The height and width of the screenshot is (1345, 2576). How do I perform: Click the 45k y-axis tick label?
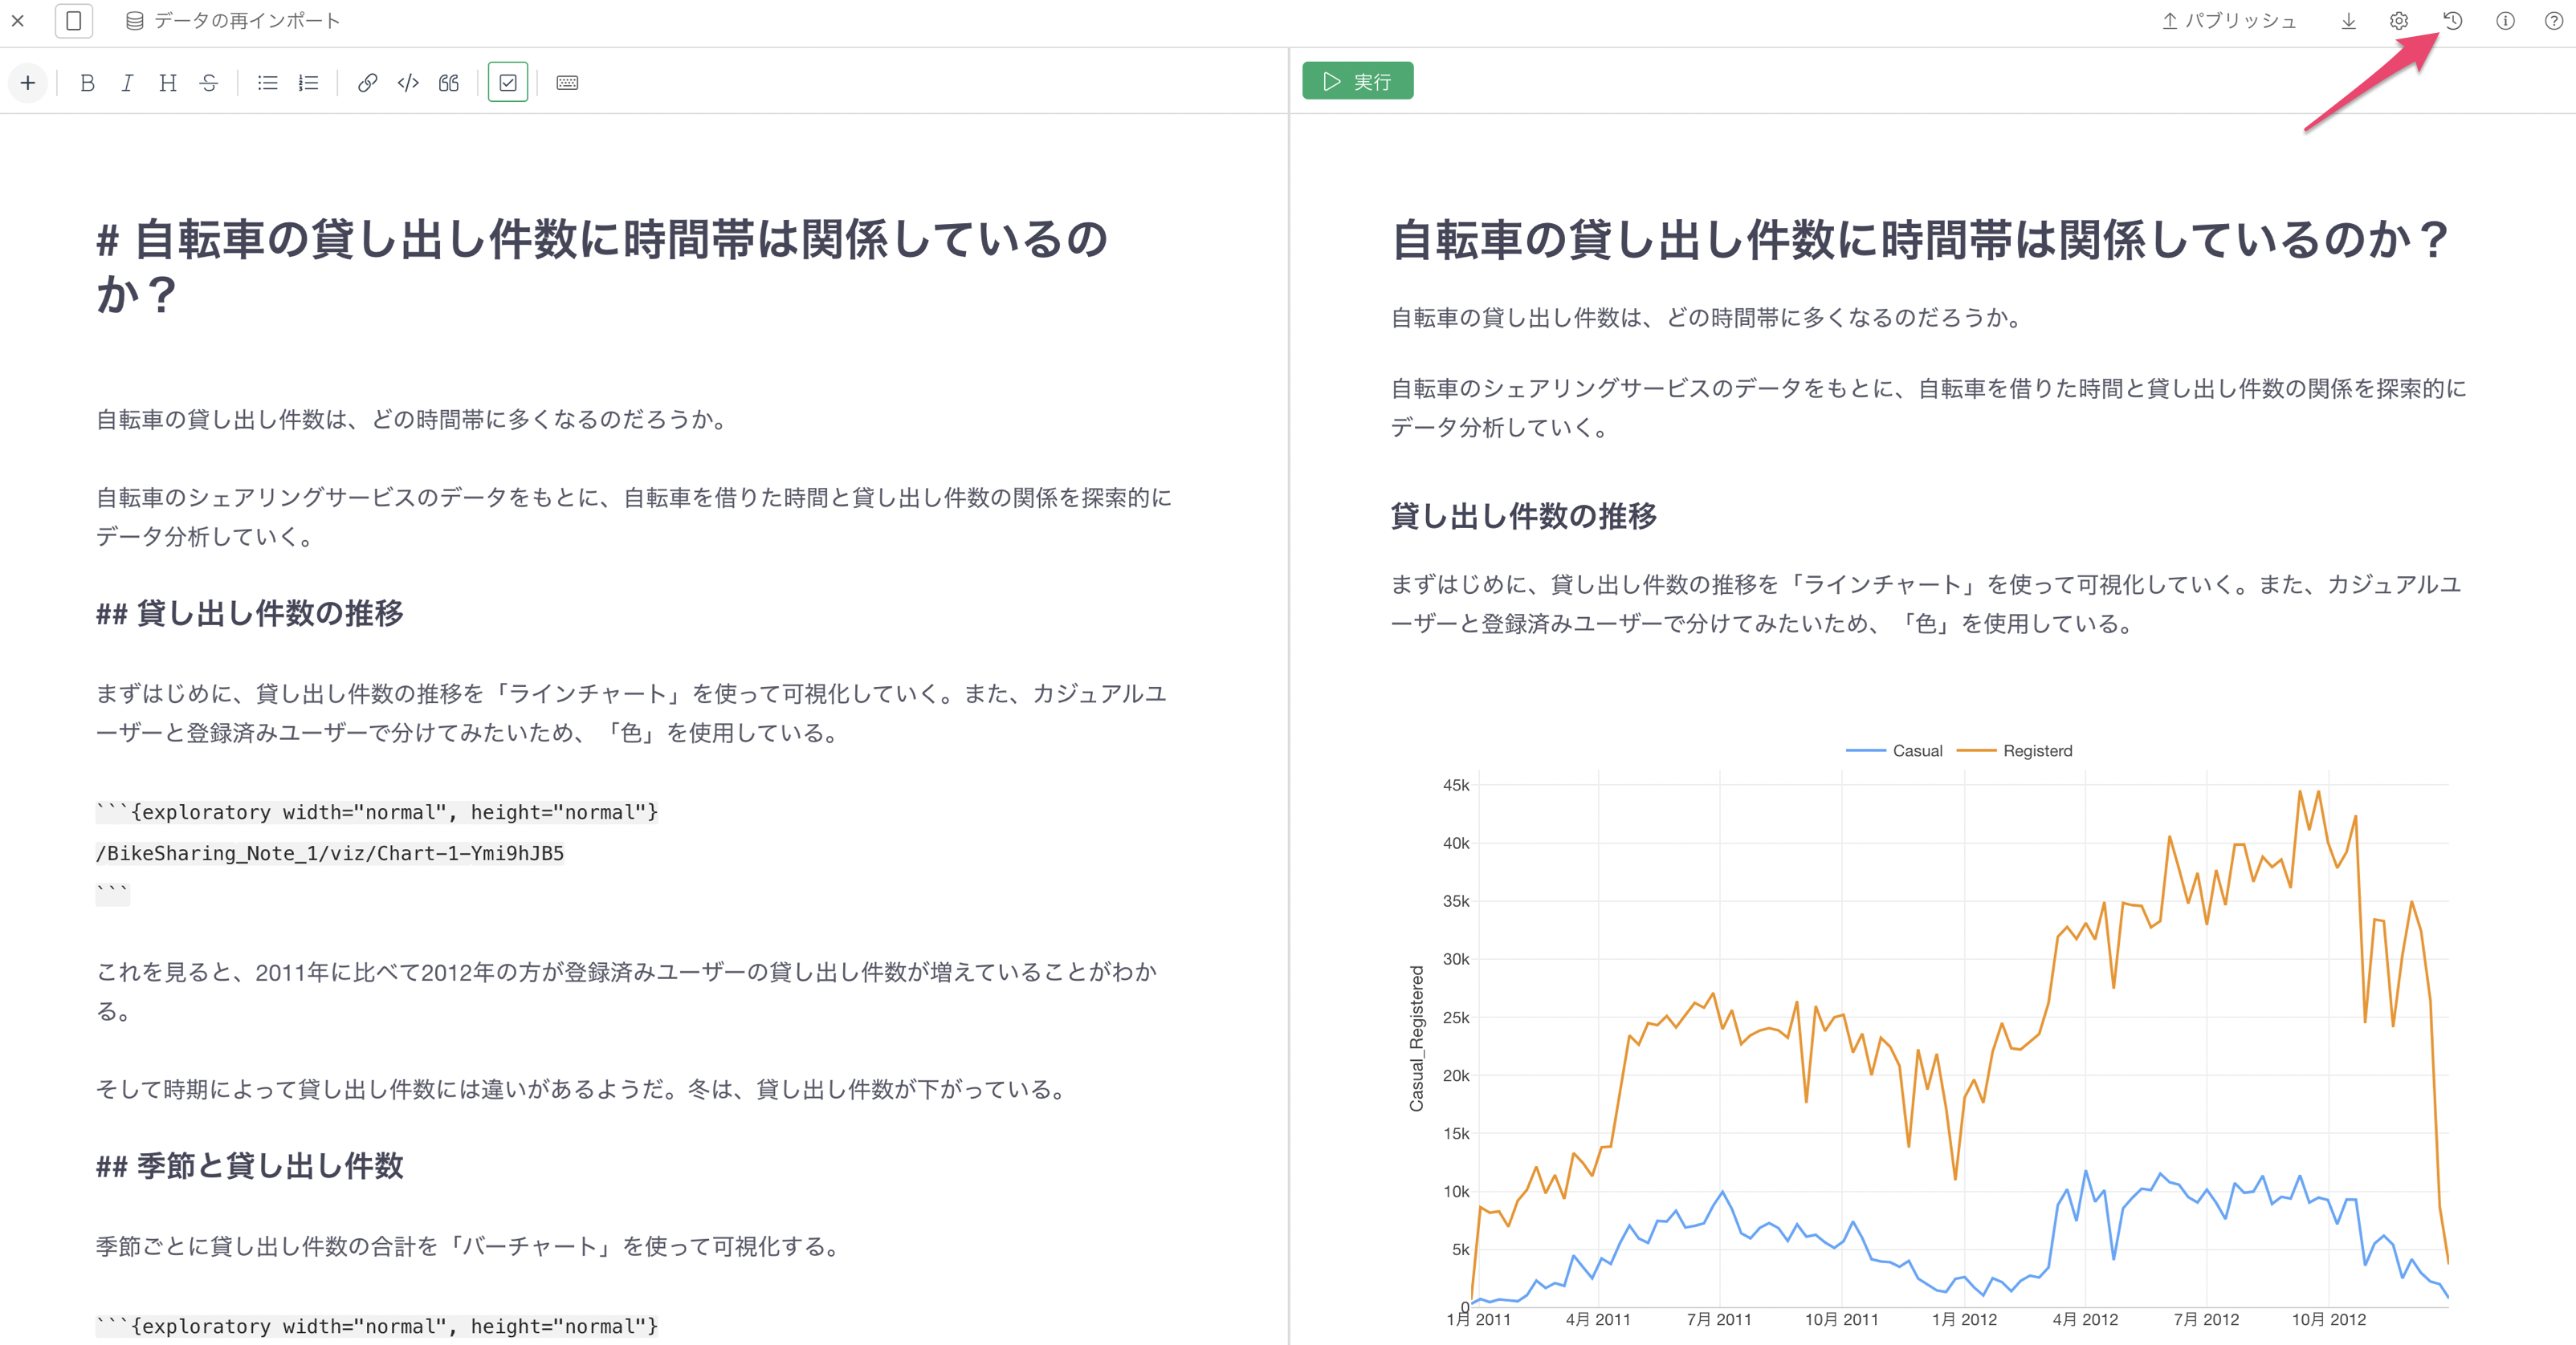1456,786
